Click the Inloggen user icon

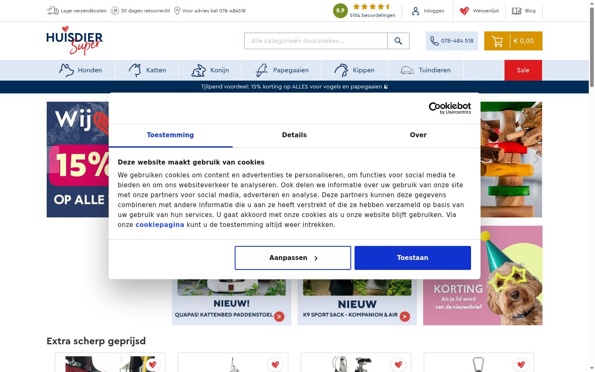[x=416, y=11]
